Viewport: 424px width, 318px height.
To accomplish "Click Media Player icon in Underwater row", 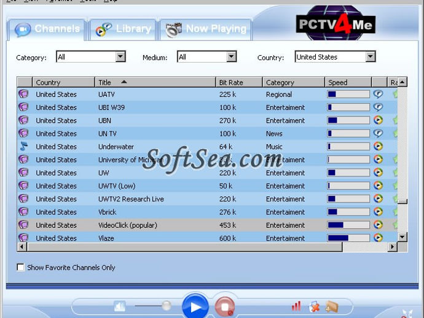I will [x=378, y=146].
